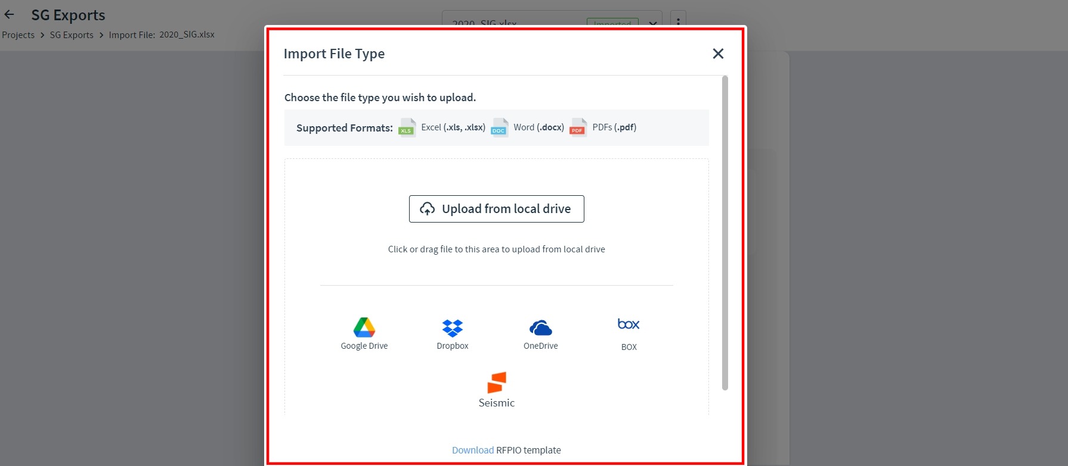This screenshot has width=1068, height=466.
Task: Click the red PDF format icon
Action: 578,128
